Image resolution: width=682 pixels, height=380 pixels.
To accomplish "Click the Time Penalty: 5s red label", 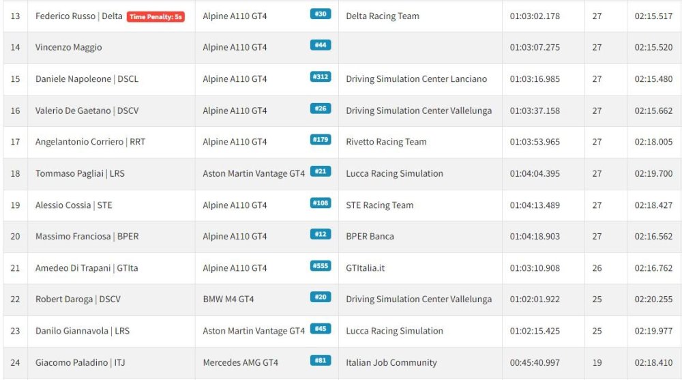I will click(155, 16).
